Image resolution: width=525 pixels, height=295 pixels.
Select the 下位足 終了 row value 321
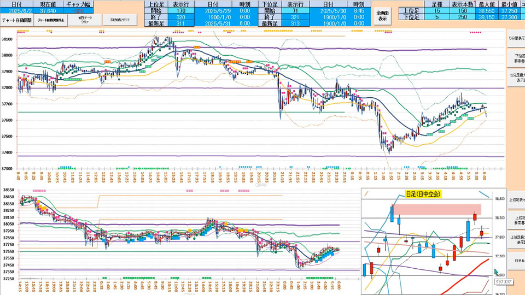pos(295,17)
